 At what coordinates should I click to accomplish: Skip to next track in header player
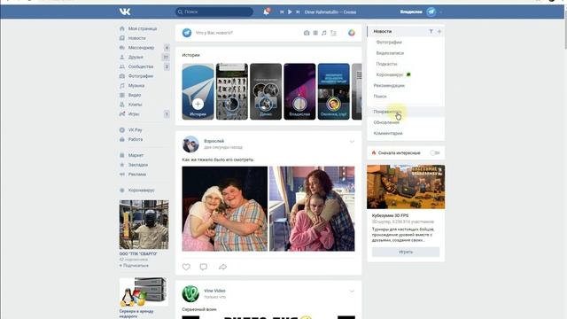[x=298, y=12]
